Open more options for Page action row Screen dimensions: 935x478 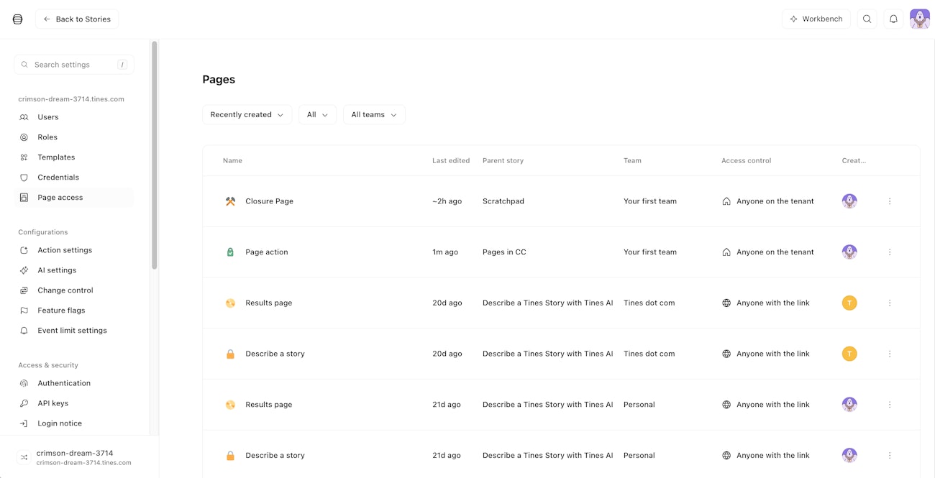890,252
